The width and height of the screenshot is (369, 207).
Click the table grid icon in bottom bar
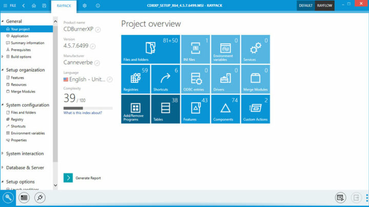click(x=24, y=198)
